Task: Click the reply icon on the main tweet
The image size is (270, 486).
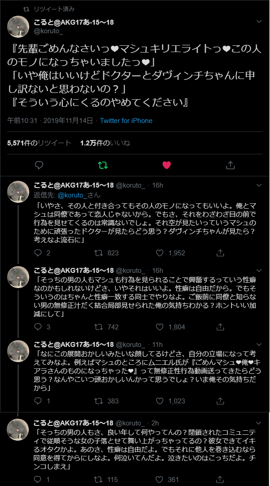Action: [39, 165]
